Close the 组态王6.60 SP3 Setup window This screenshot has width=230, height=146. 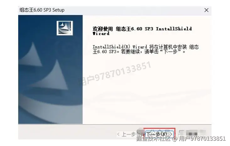pos(206,10)
